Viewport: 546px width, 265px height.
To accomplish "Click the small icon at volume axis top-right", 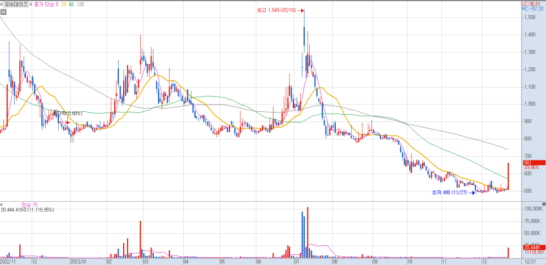I will click(x=544, y=203).
